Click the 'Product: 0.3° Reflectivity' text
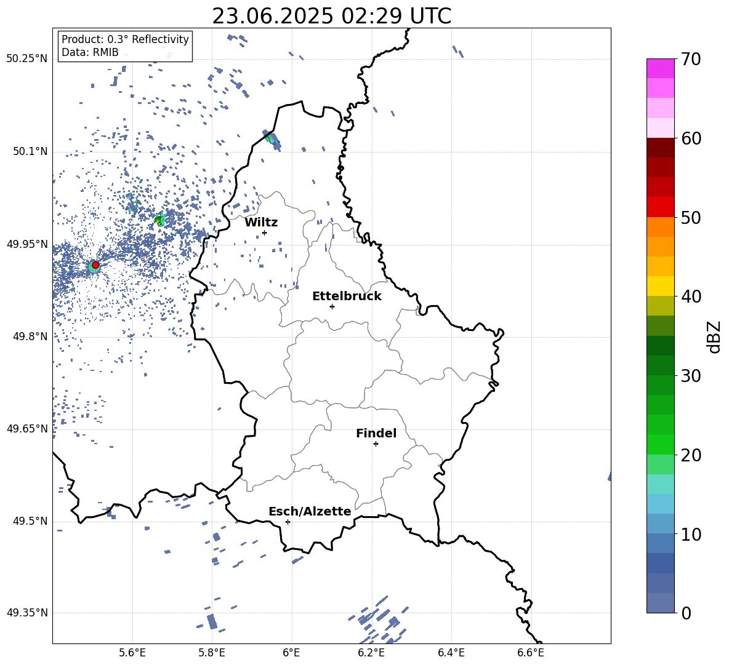 pyautogui.click(x=125, y=39)
